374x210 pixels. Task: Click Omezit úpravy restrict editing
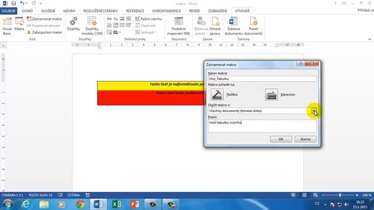click(215, 26)
